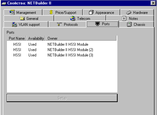Screen dimensions: 157x115
Task: Select the NETBuilder II HSSI Module row
Action: pos(62,44)
